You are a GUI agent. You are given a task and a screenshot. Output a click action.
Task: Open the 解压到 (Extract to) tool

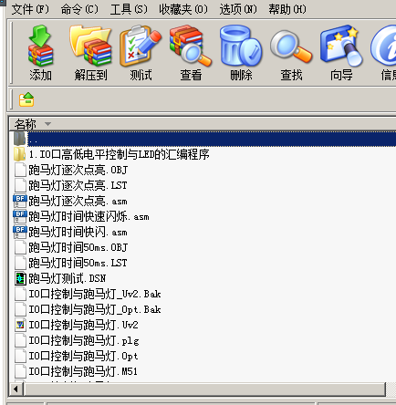(90, 53)
